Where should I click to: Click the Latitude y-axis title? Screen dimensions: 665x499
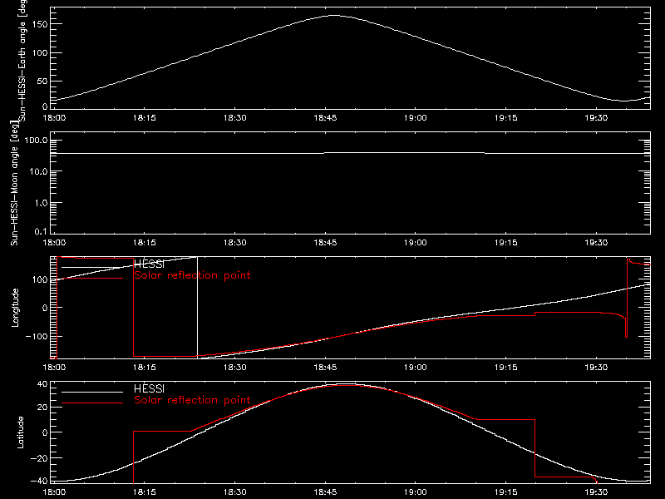tap(20, 432)
